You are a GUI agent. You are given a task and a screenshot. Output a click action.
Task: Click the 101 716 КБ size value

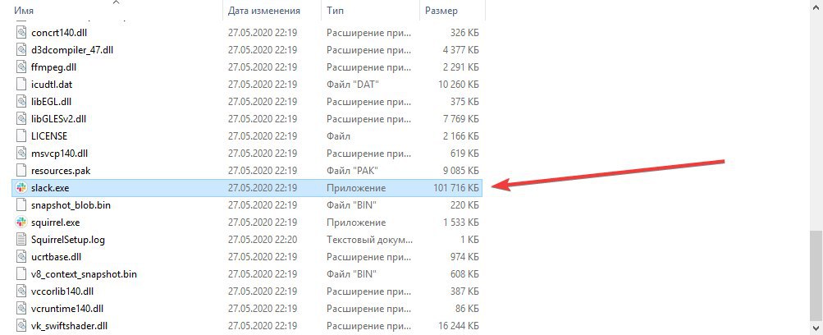tap(456, 188)
